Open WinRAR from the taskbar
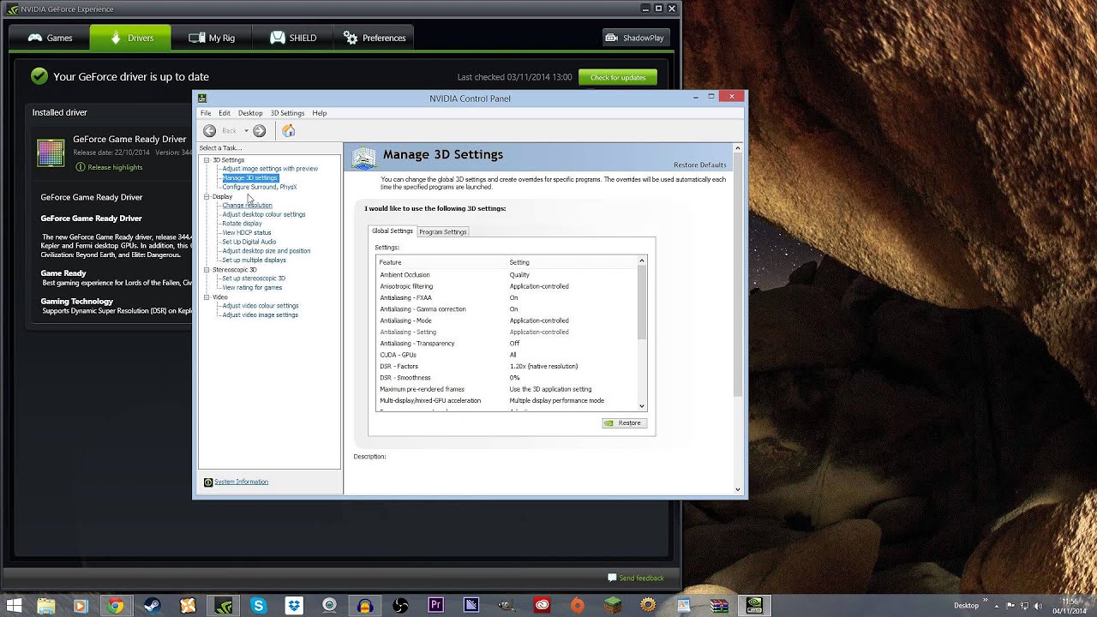The image size is (1097, 617). 720,606
